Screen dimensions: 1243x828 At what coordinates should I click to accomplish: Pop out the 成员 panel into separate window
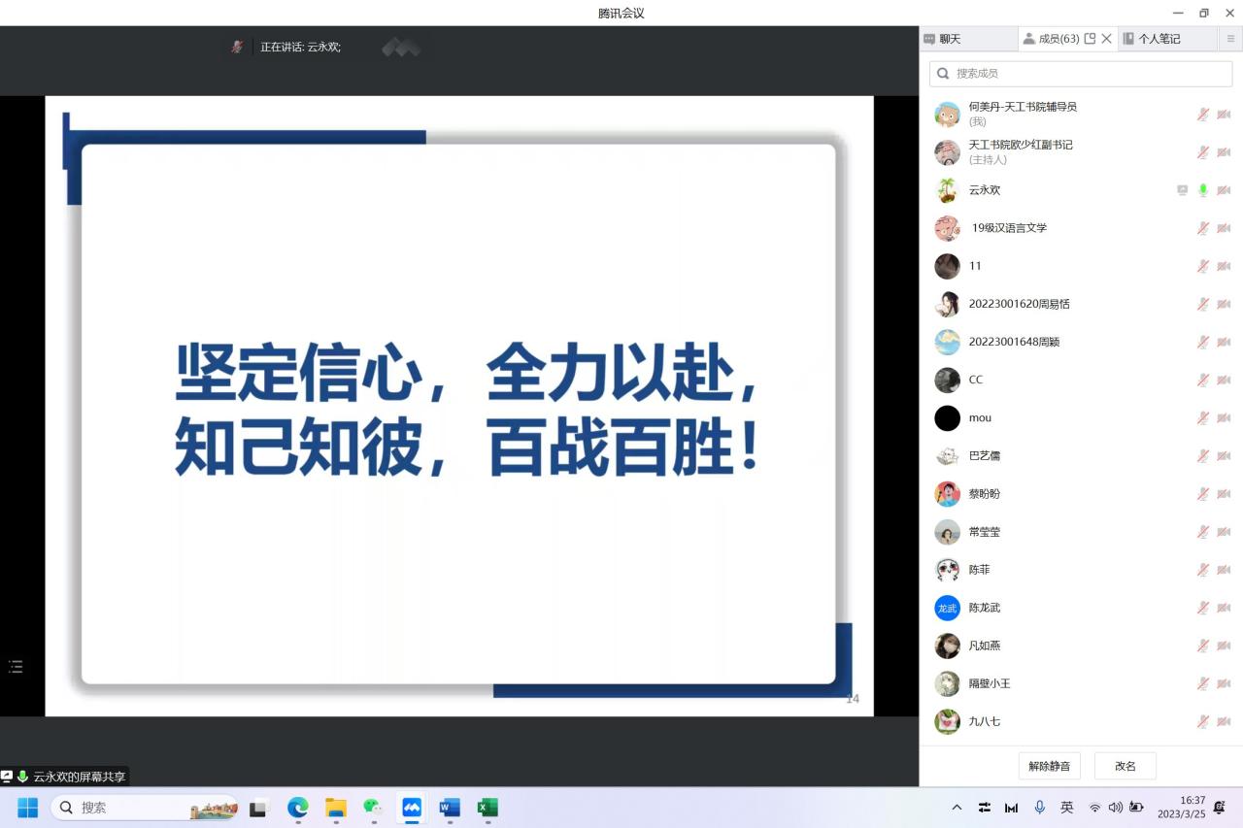coord(1092,38)
